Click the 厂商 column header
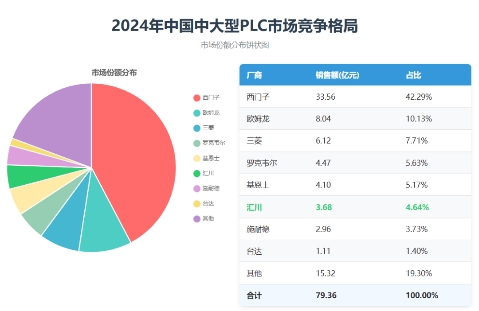The height and width of the screenshot is (311, 479). (x=254, y=75)
